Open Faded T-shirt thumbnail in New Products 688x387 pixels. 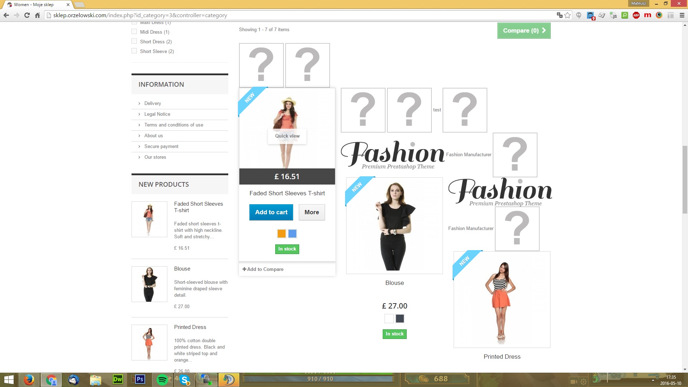pyautogui.click(x=149, y=219)
